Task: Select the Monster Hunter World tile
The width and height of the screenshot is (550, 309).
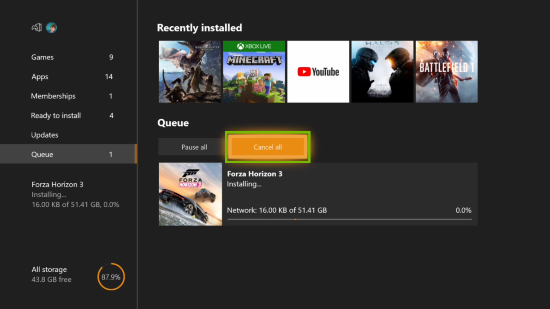Action: click(x=190, y=71)
